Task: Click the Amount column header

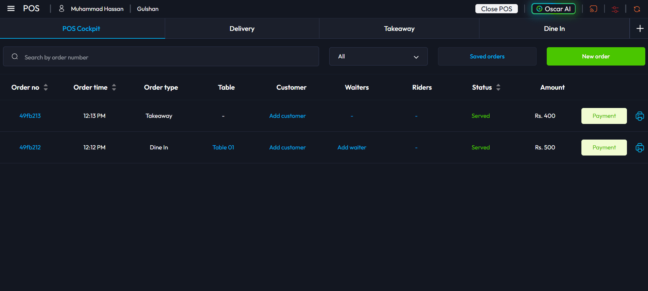Action: (x=553, y=87)
